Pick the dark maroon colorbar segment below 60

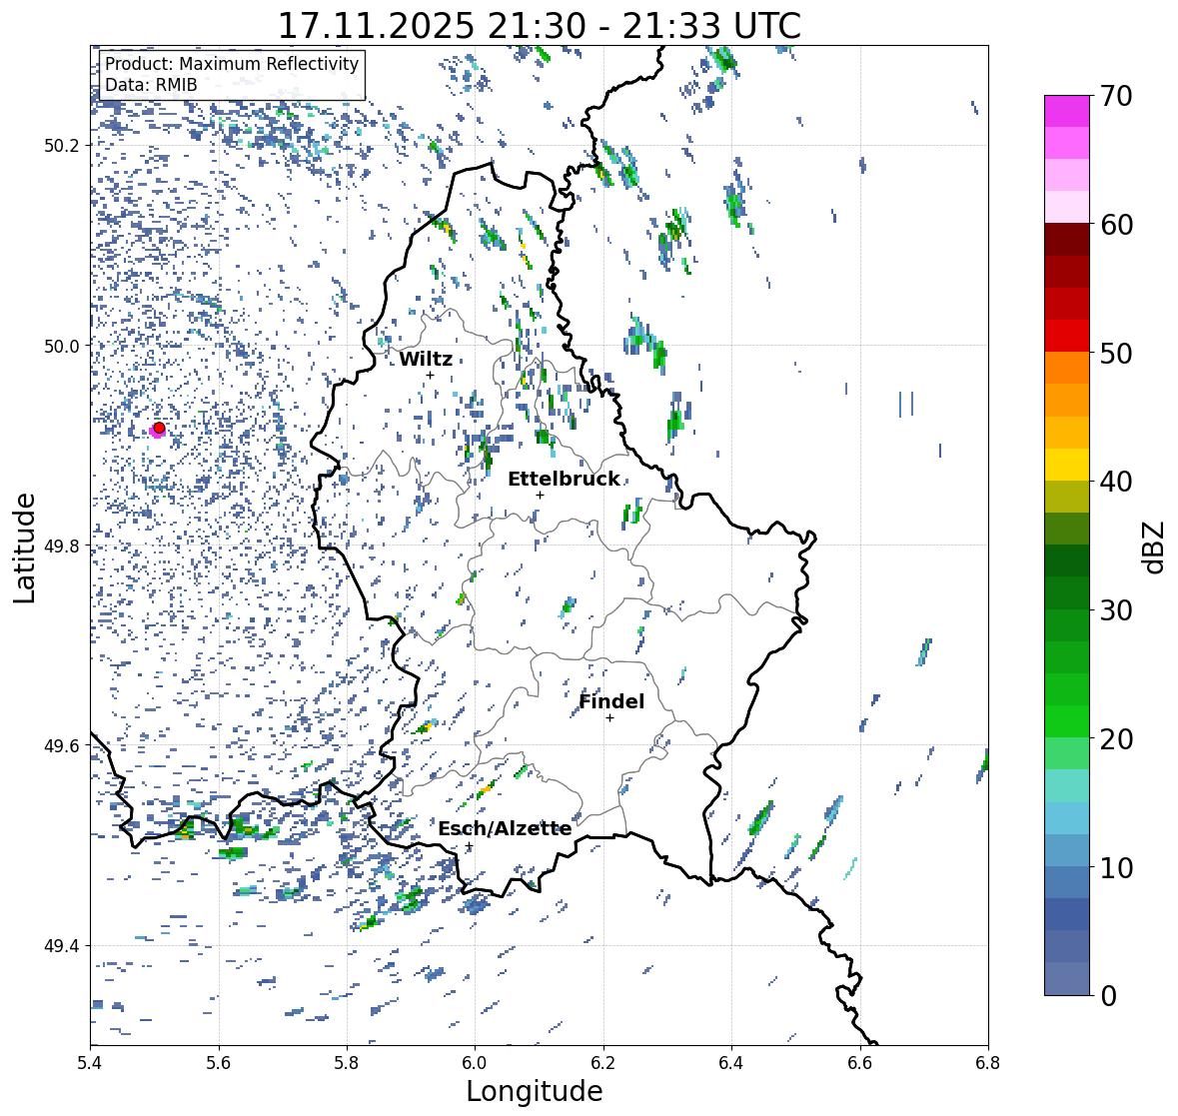click(1067, 239)
